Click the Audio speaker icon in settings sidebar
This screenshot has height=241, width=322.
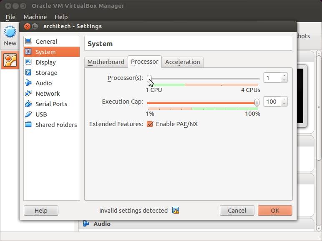[28, 83]
